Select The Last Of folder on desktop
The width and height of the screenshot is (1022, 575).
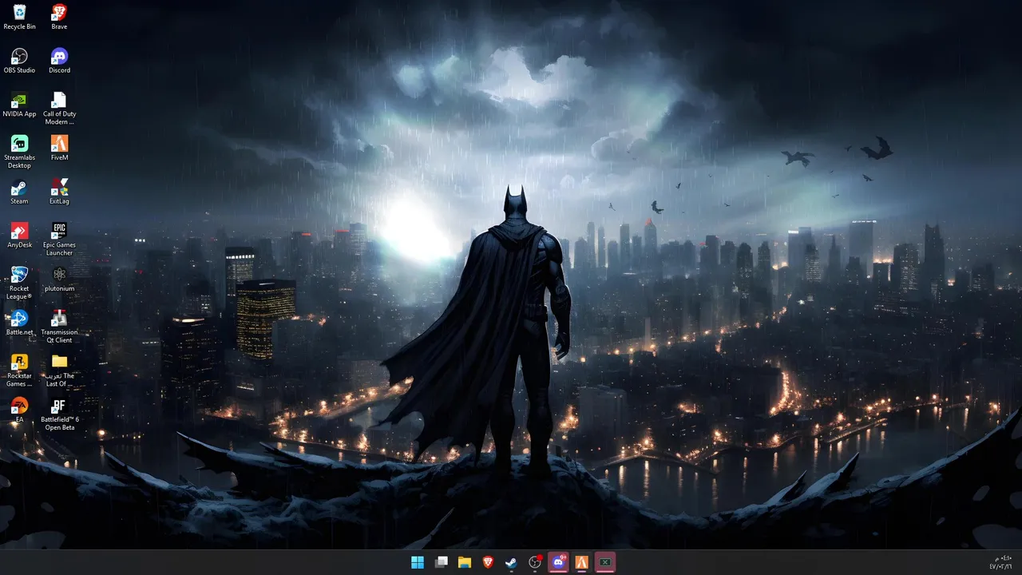pyautogui.click(x=59, y=371)
